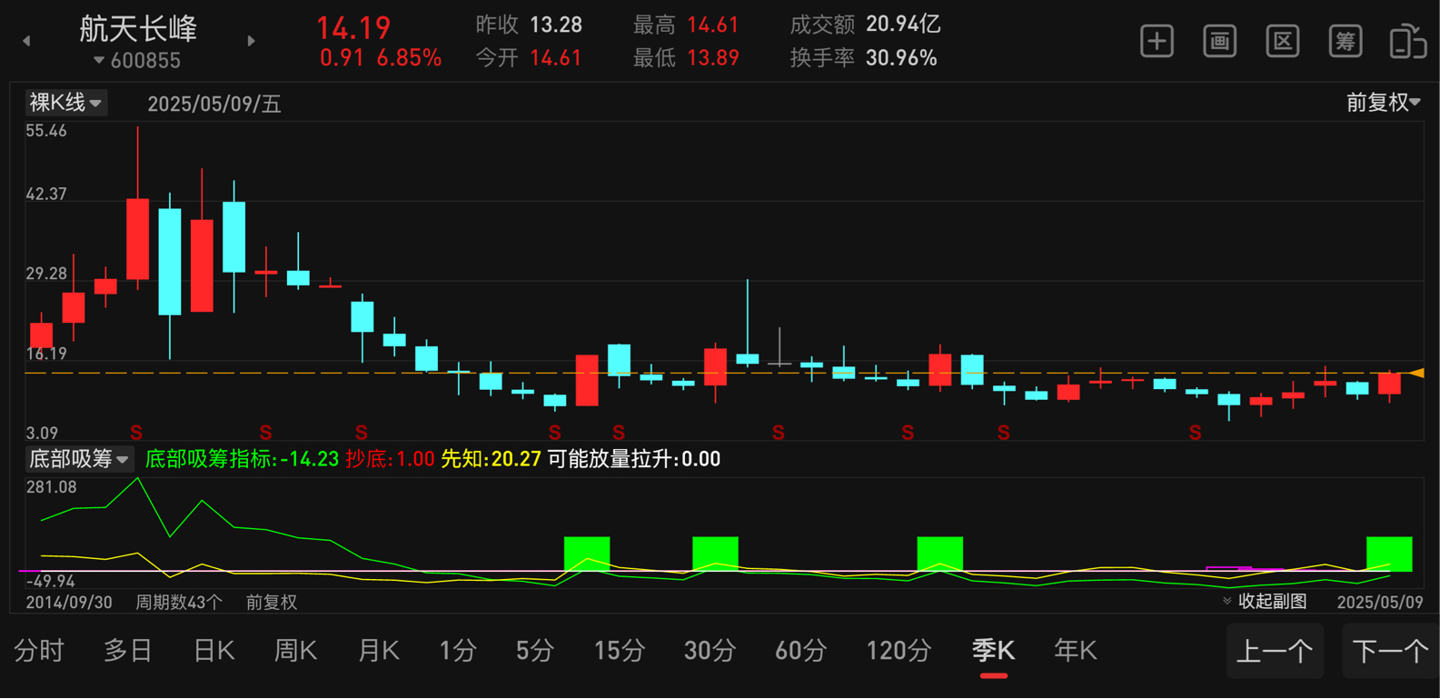Open the 裸K线 chart type dropdown
The width and height of the screenshot is (1440, 699).
[x=65, y=103]
